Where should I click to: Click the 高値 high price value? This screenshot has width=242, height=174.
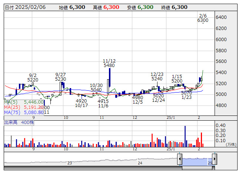(111, 7)
